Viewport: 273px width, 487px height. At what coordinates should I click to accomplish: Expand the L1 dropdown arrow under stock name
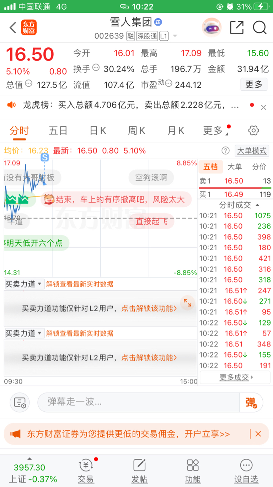tap(175, 36)
